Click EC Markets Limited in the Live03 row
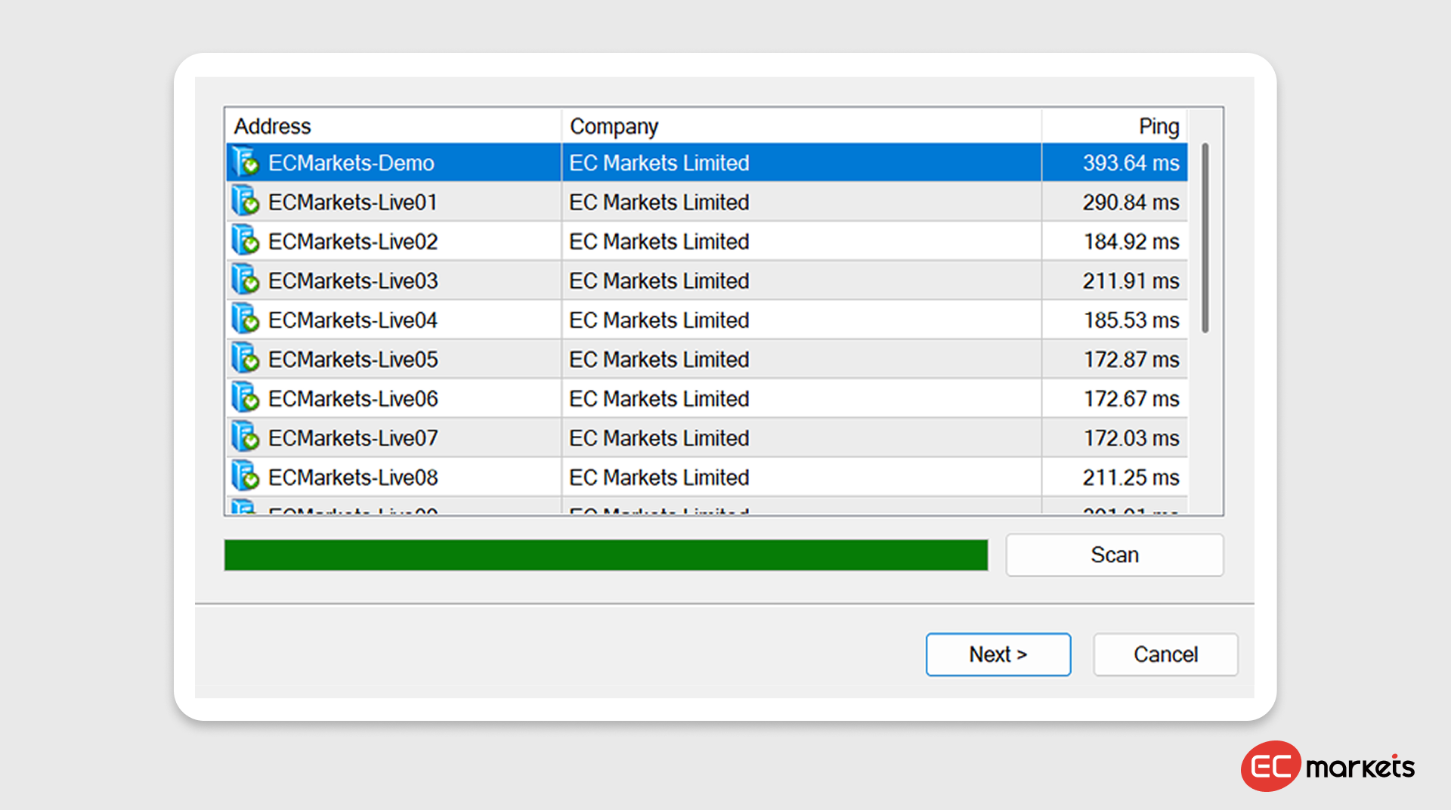This screenshot has height=810, width=1451. pyautogui.click(x=659, y=281)
